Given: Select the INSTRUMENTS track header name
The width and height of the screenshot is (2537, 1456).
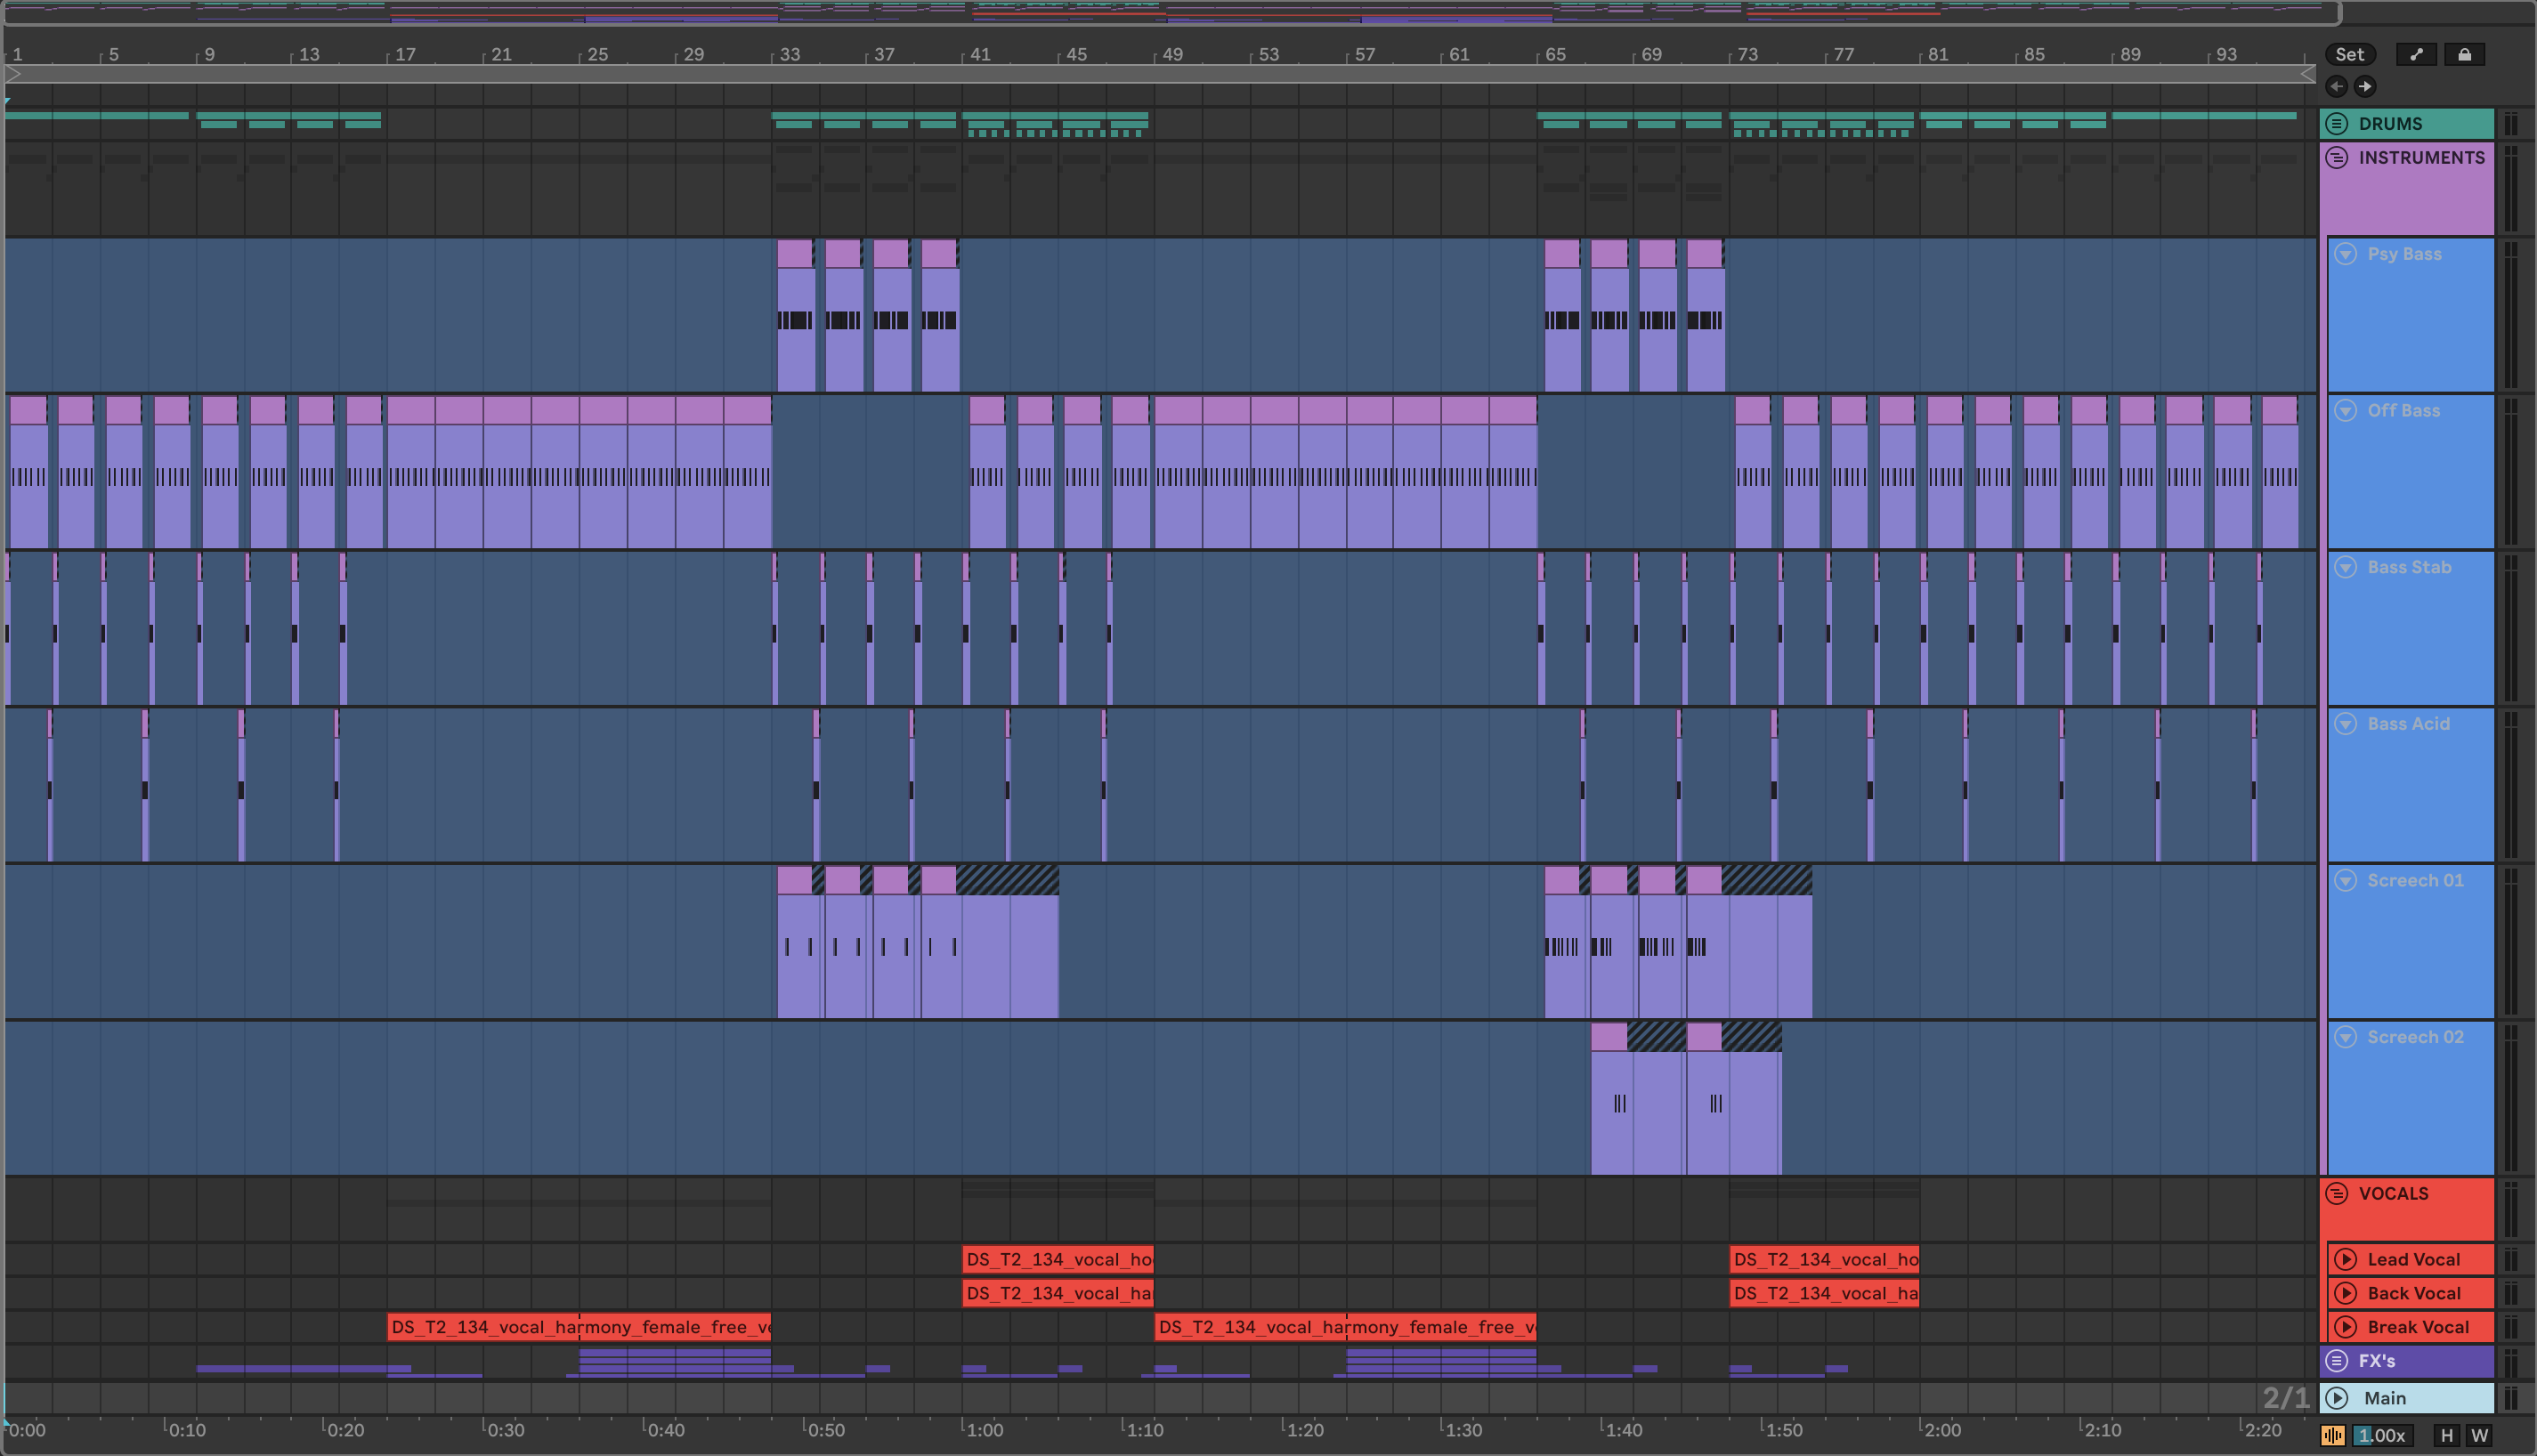Looking at the screenshot, I should tap(2421, 158).
